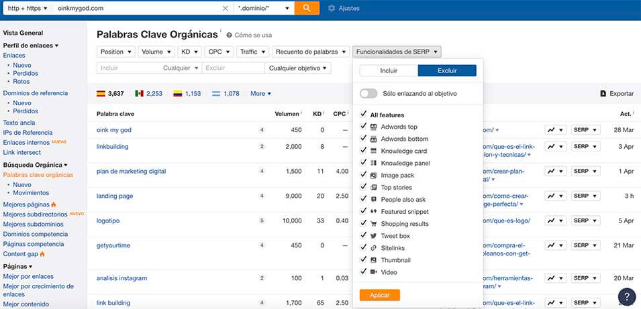
Task: Click the Shopping results cart icon
Action: pos(373,224)
